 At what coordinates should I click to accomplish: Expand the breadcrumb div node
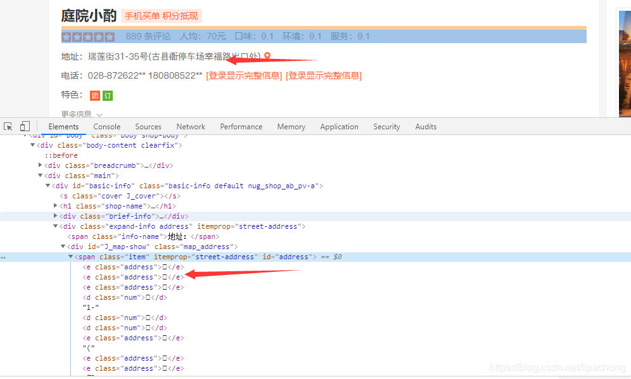pyautogui.click(x=41, y=165)
